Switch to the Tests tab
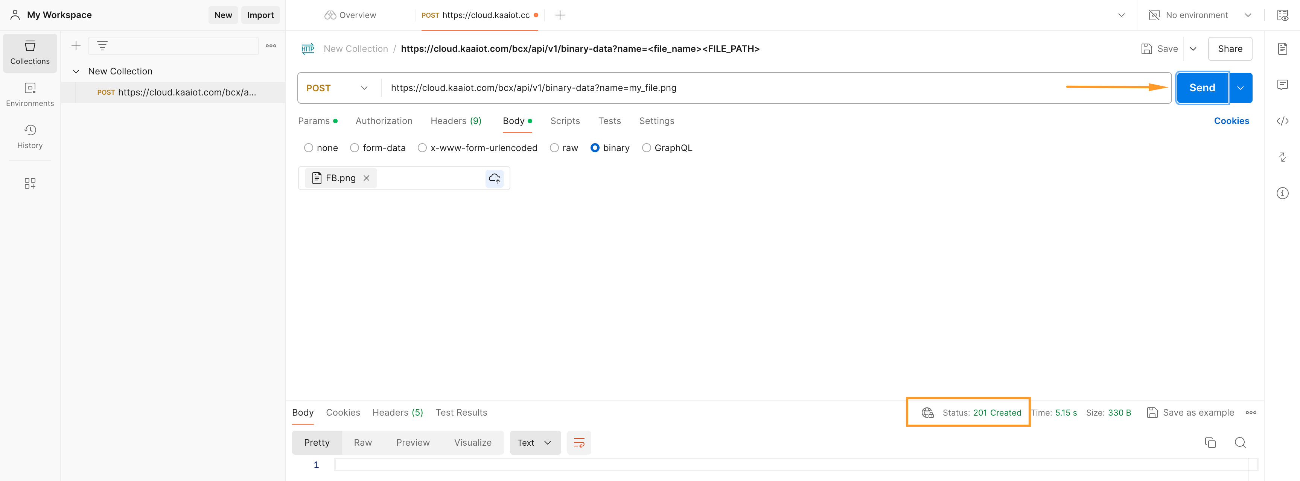Screen dimensions: 1300x481 (609, 121)
